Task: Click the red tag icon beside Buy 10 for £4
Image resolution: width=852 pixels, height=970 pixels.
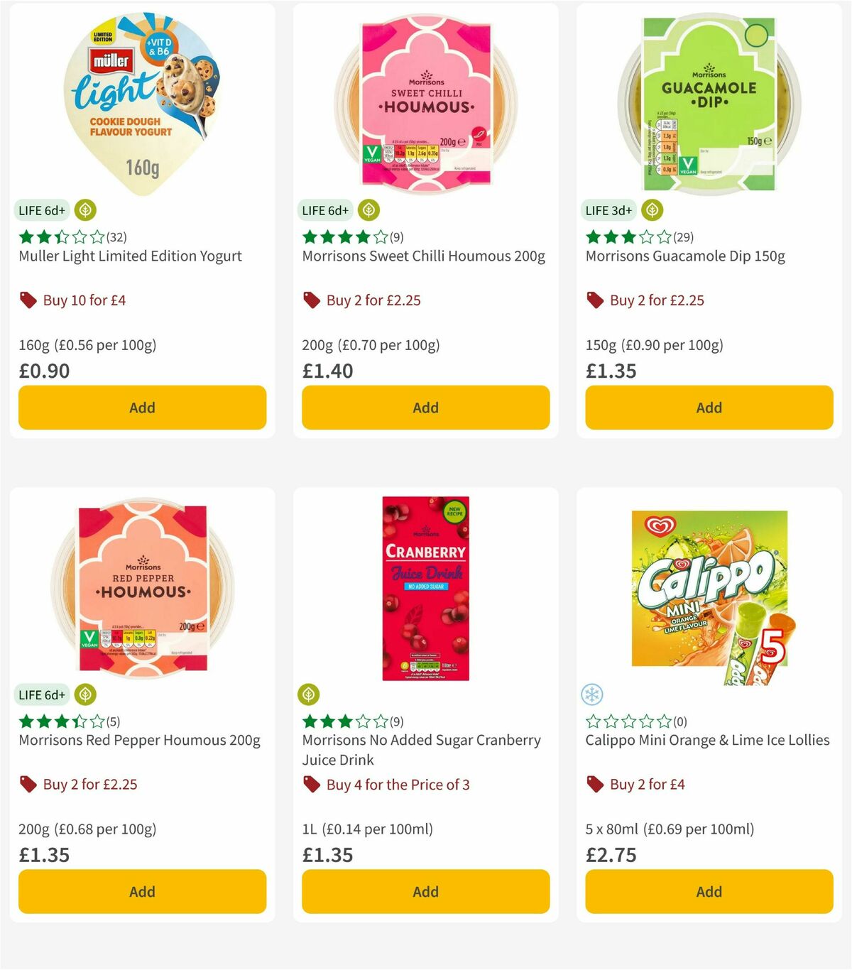Action: tap(27, 300)
